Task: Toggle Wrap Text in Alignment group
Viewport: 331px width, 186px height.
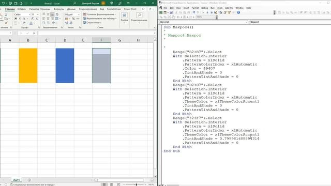Action: (57, 14)
